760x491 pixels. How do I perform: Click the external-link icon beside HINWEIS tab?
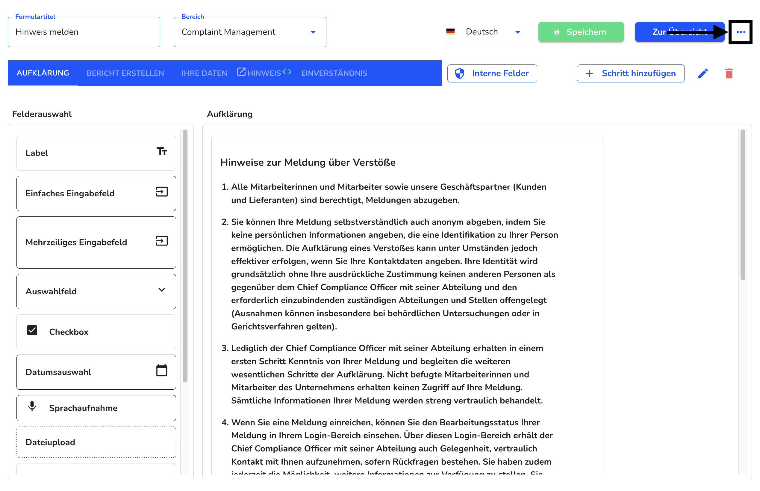click(x=241, y=72)
